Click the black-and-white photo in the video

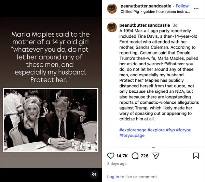click(x=51, y=120)
